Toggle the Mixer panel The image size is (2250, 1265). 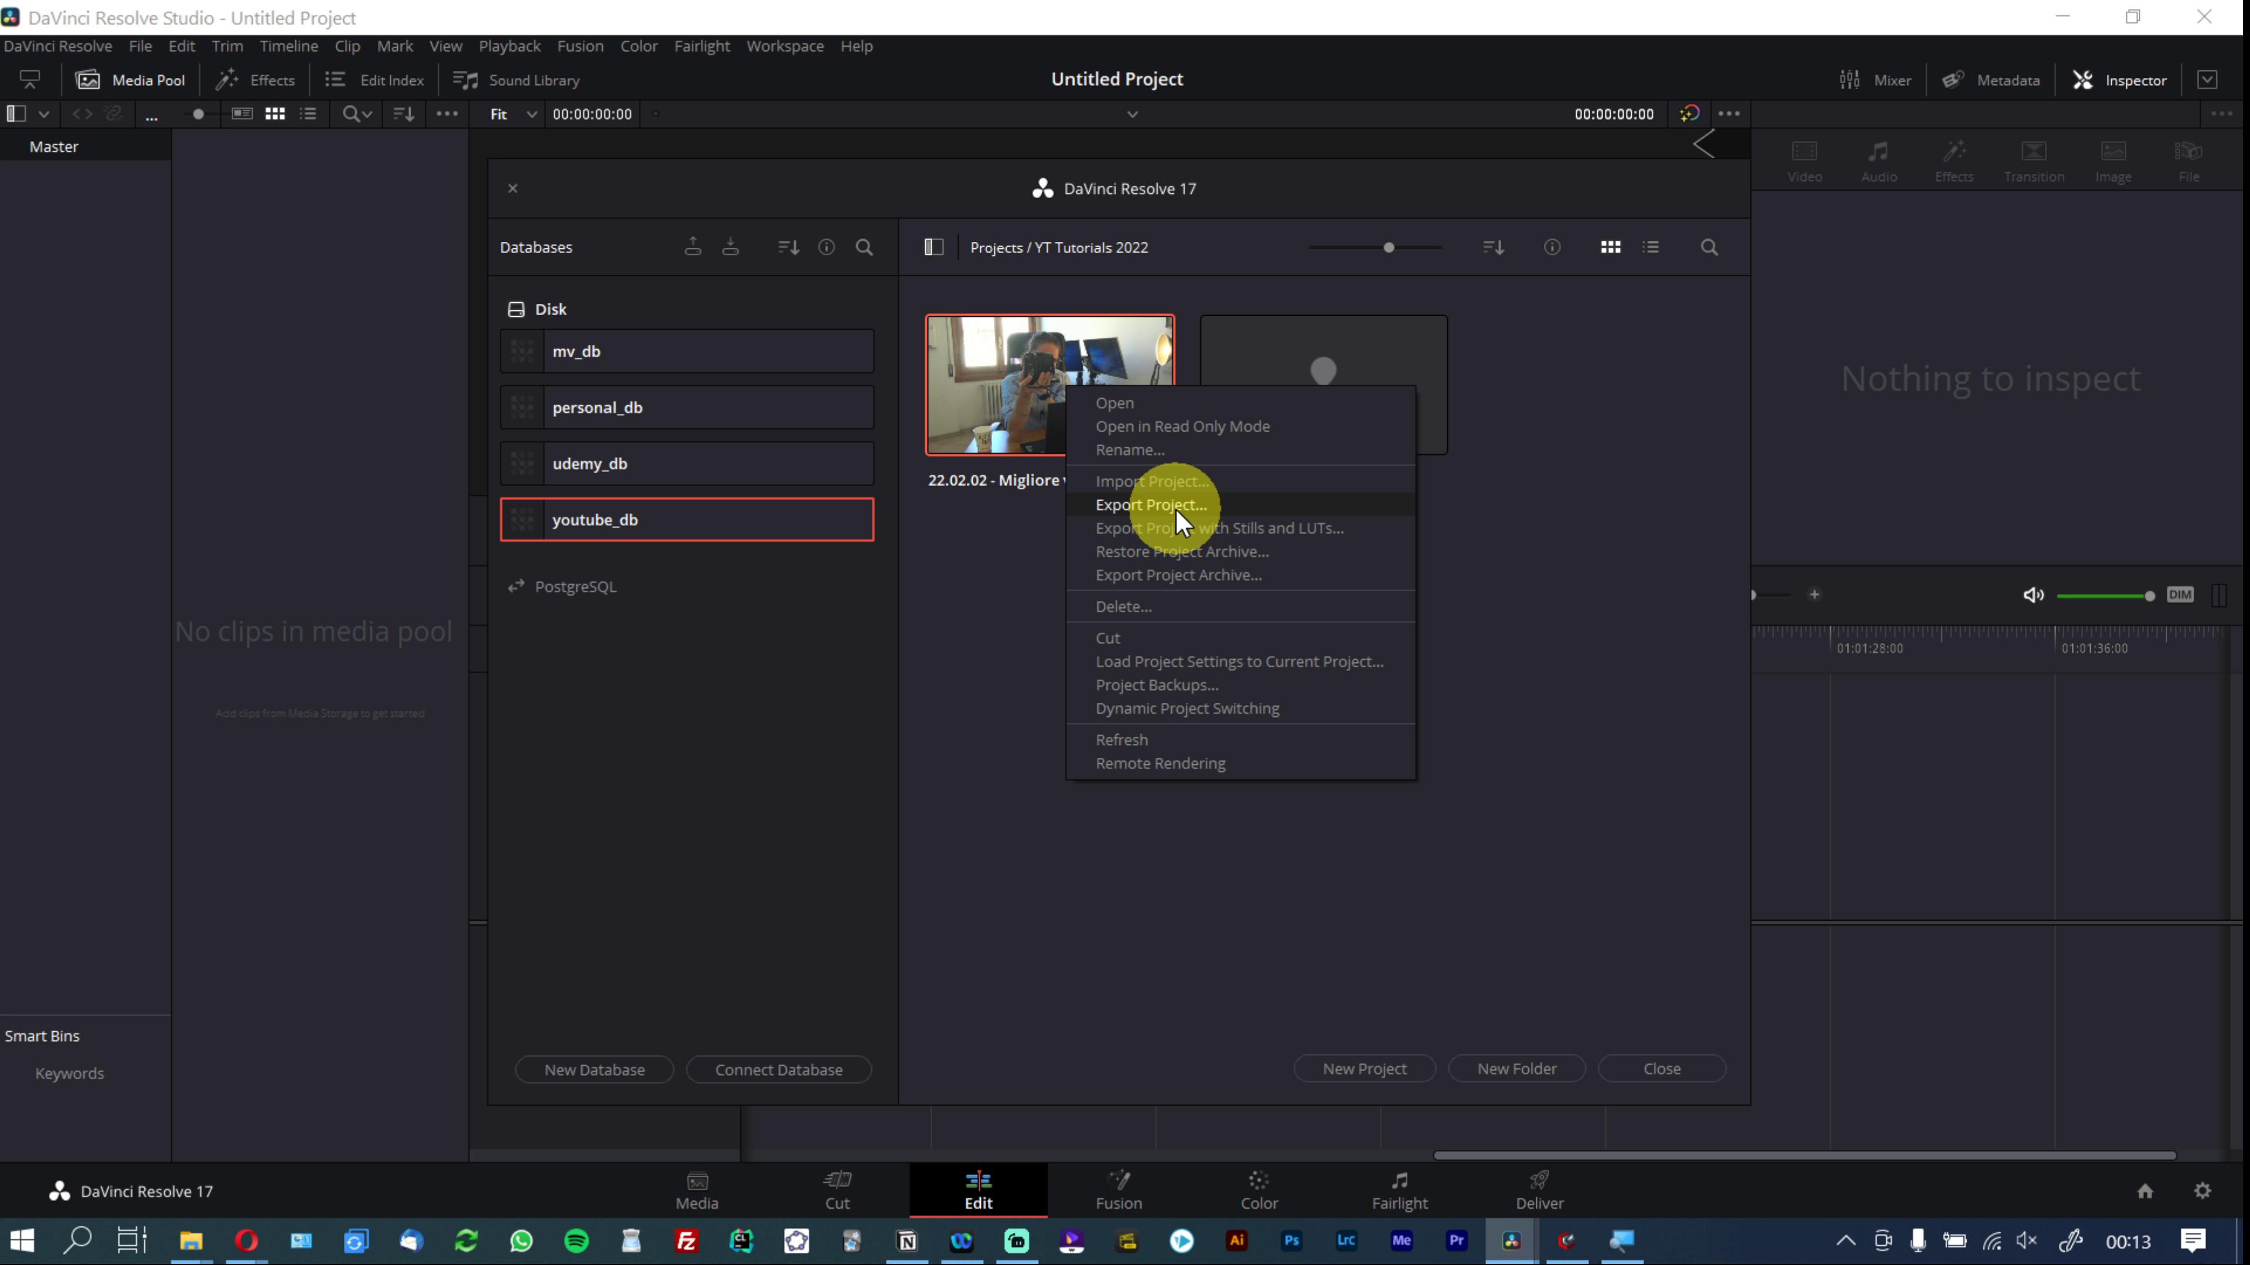coord(1875,80)
